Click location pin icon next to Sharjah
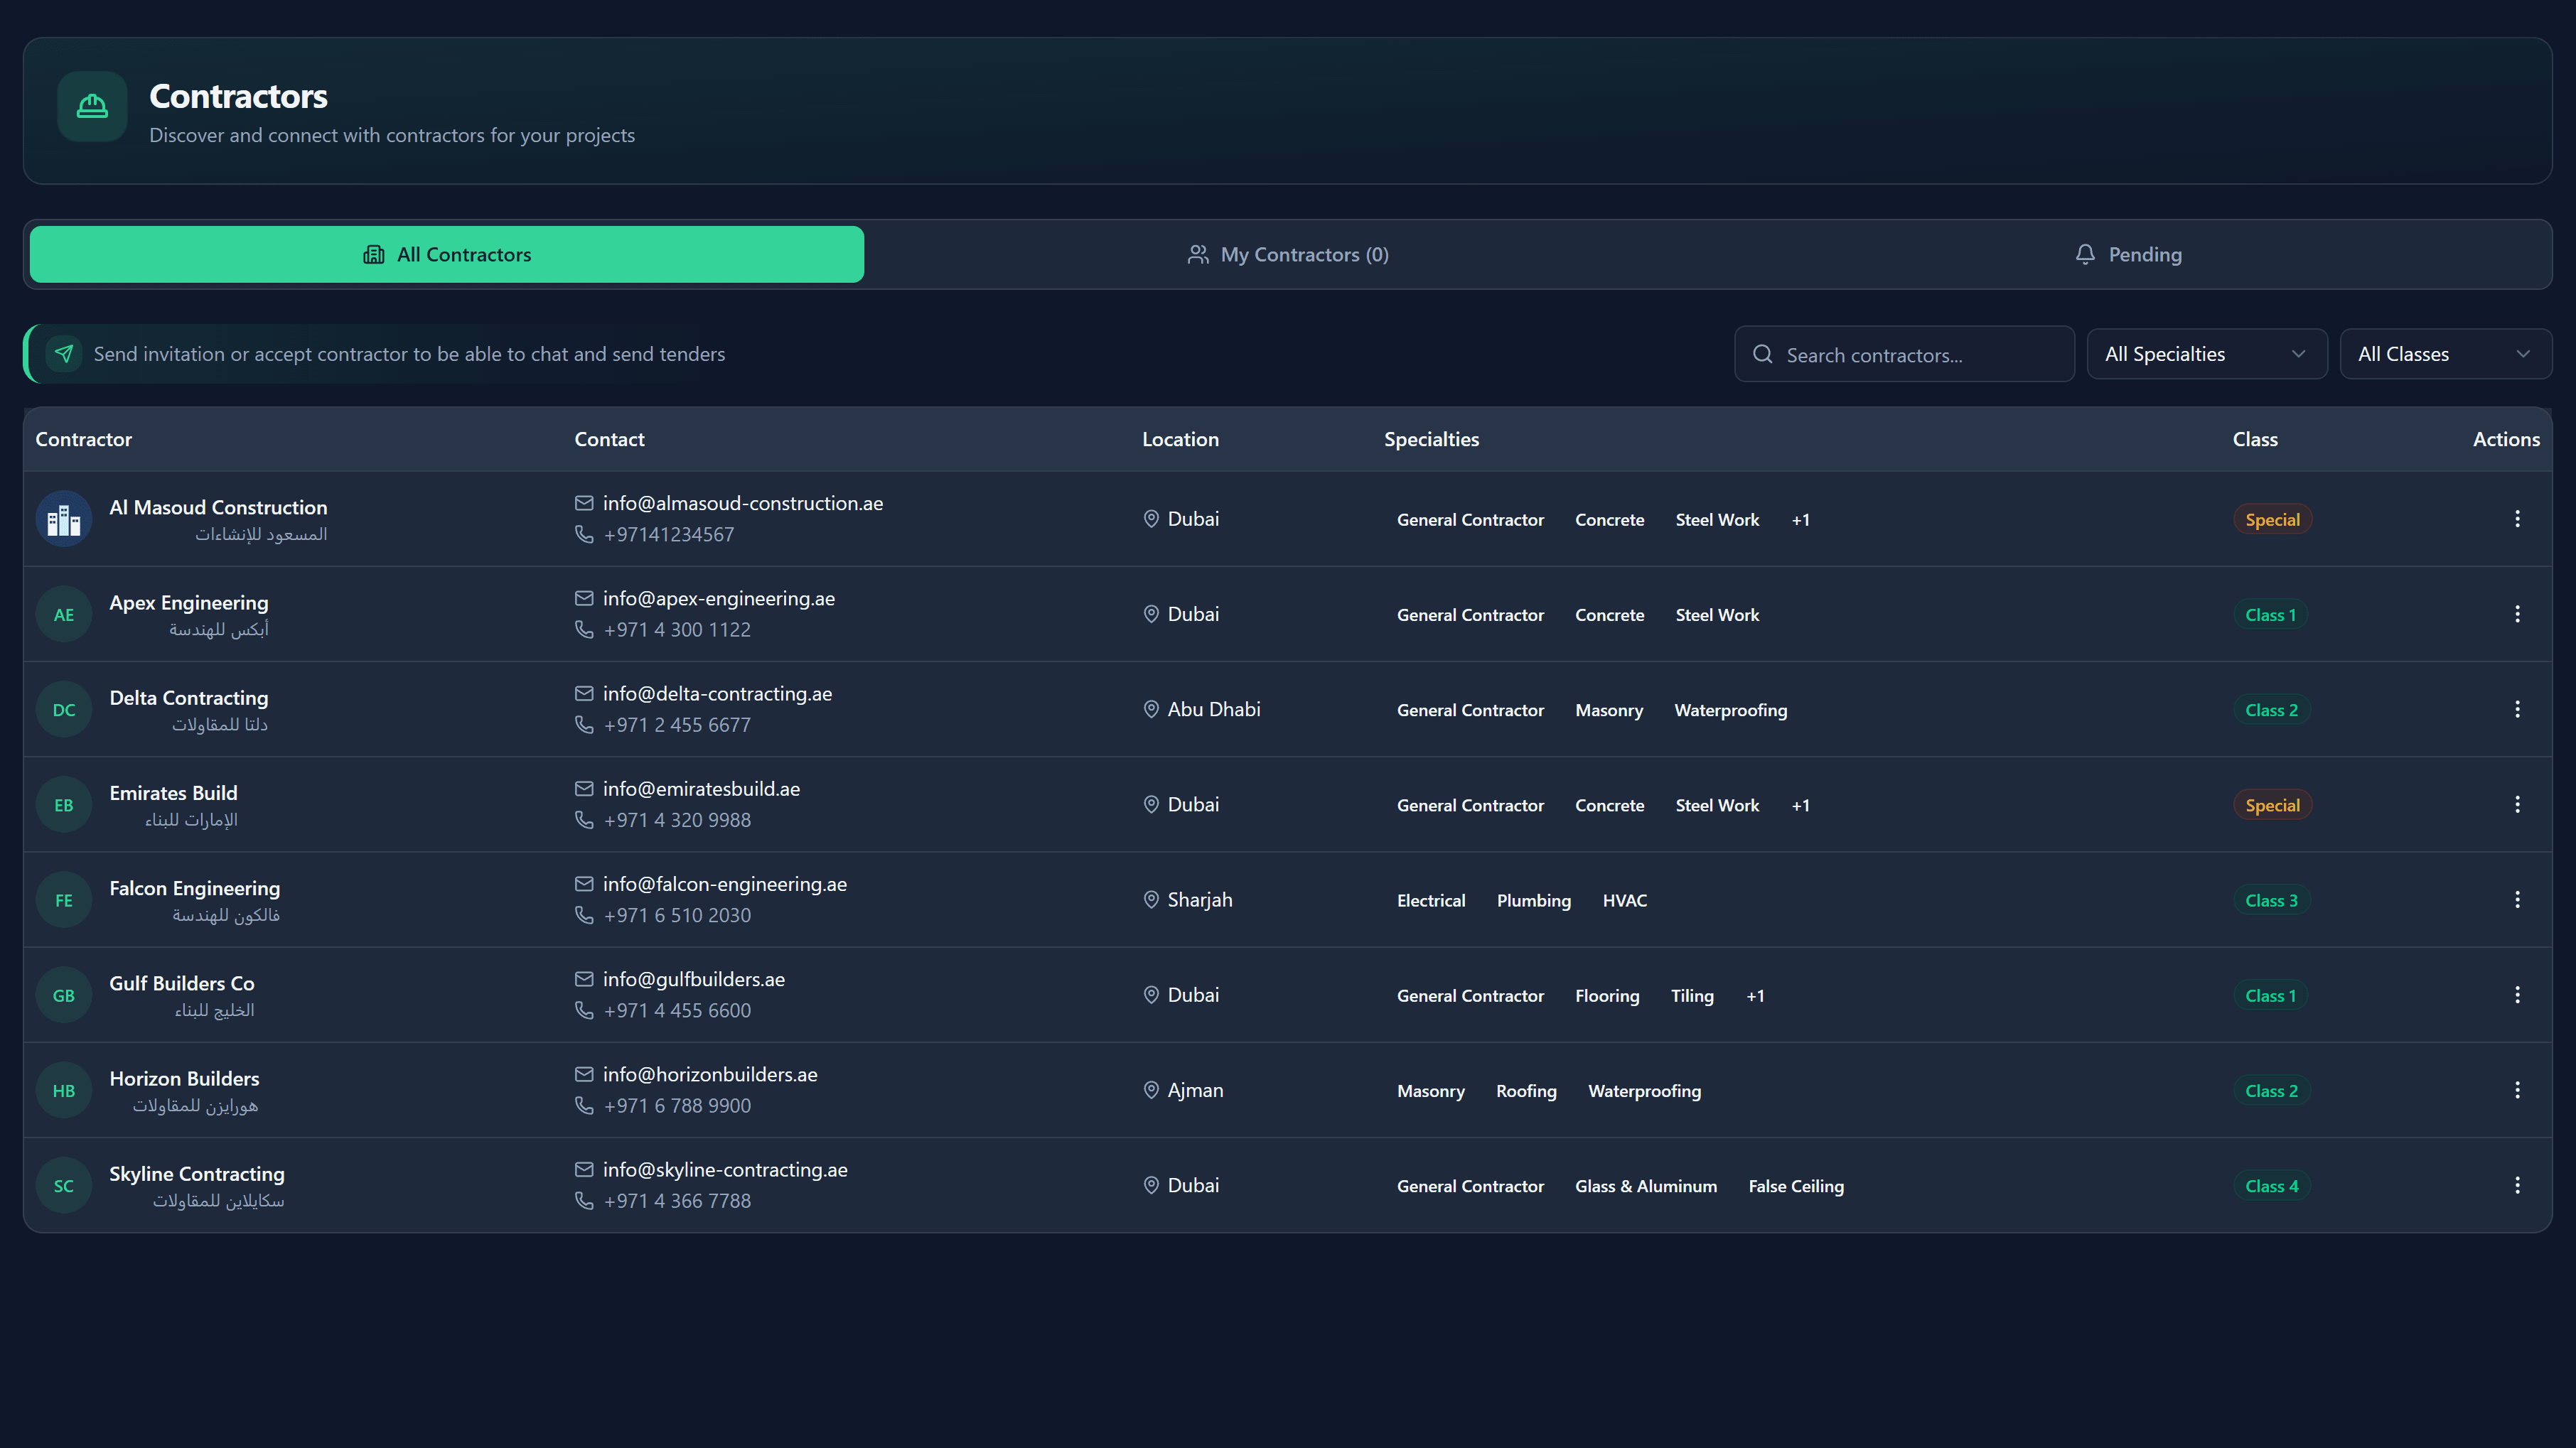Viewport: 2576px width, 1448px height. tap(1151, 899)
